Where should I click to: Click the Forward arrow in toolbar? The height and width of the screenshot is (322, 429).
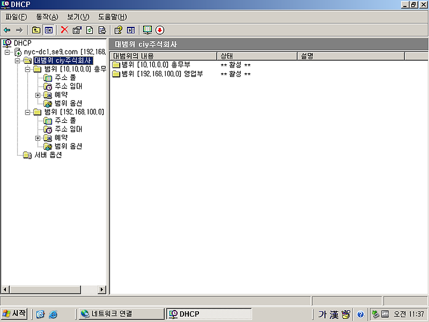click(19, 30)
